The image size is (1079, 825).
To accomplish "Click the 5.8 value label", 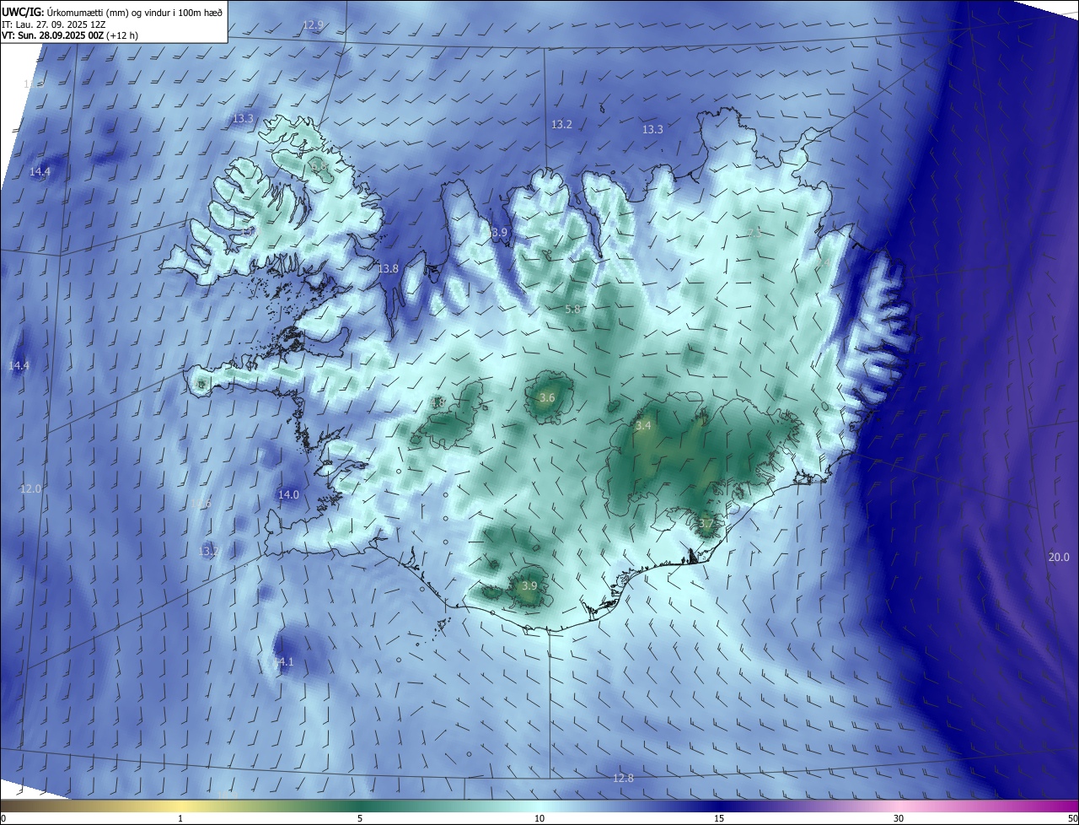I will [572, 310].
